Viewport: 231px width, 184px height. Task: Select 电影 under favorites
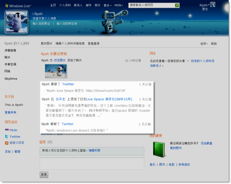coord(172,165)
